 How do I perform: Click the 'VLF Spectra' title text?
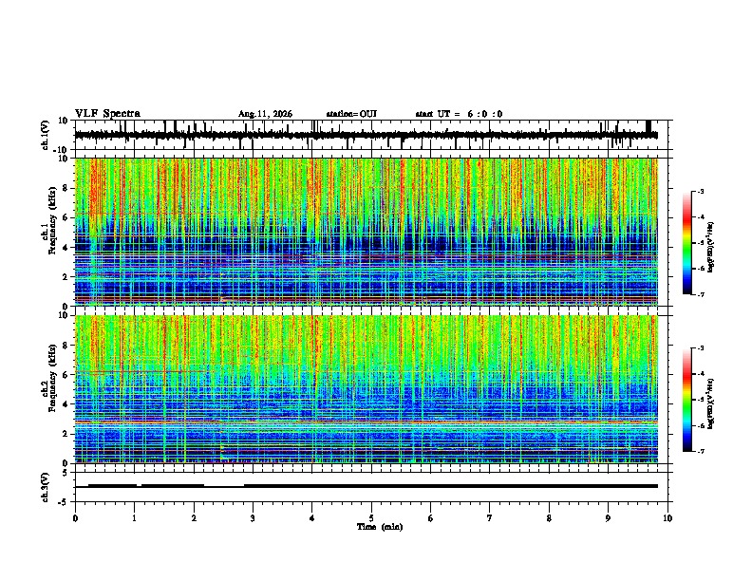coord(107,114)
